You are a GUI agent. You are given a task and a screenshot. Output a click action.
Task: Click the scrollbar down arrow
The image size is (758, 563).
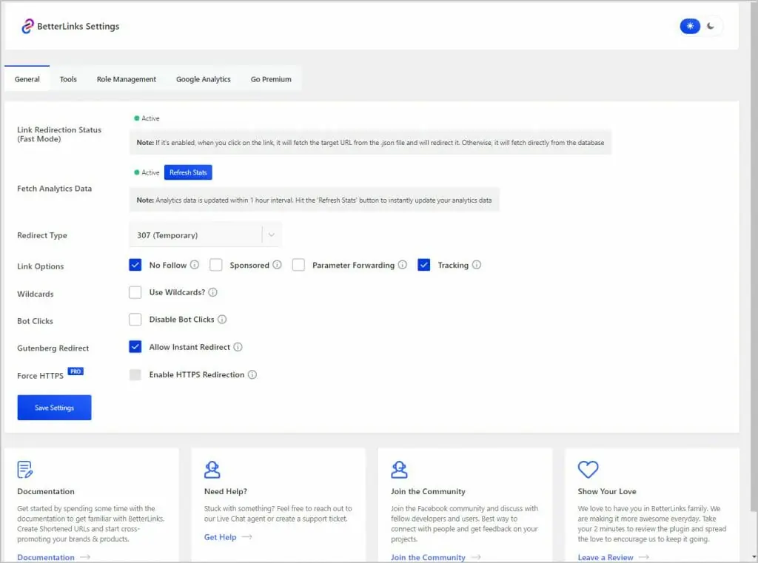754,557
